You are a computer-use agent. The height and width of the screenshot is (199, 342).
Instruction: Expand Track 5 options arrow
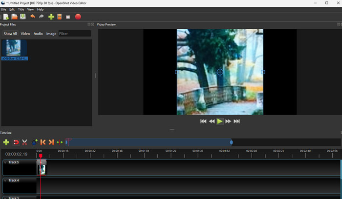[5, 162]
